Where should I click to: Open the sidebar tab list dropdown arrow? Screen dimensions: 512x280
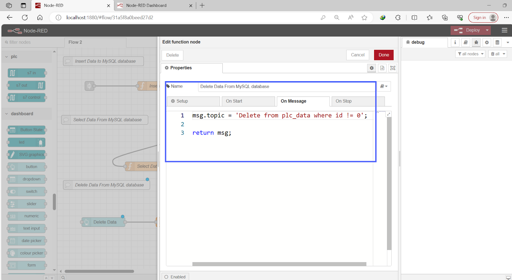pos(508,42)
